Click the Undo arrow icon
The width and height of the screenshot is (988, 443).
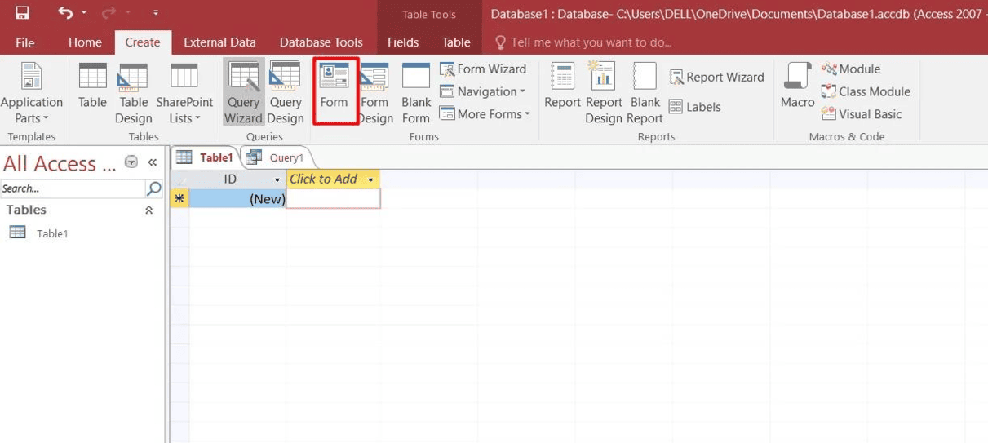pos(65,13)
